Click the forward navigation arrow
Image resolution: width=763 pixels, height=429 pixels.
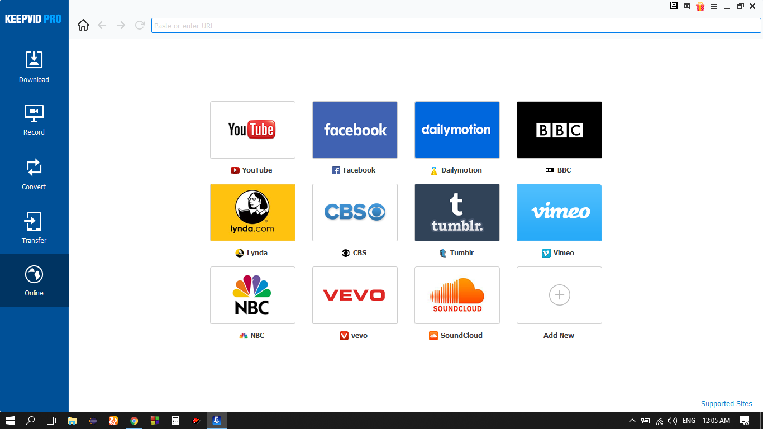click(x=121, y=25)
